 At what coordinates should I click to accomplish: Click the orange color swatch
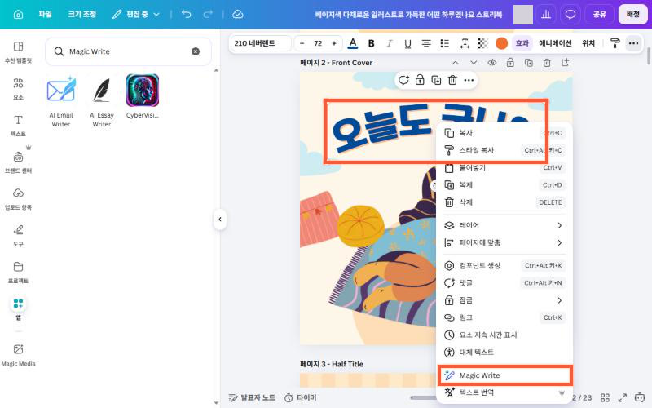coord(501,43)
